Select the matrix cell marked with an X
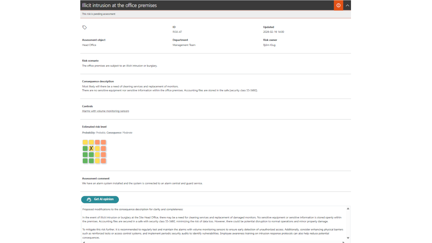 click(x=91, y=148)
